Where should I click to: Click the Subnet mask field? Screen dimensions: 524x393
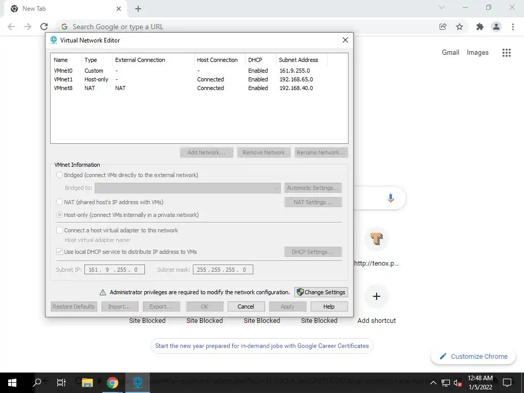click(x=223, y=269)
